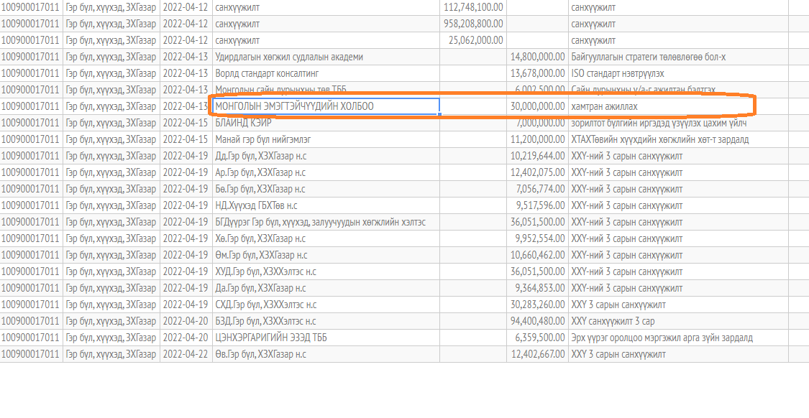Select the Удирдлагын хөгжил судлалын академи cell
Image resolution: width=809 pixels, height=418 pixels.
pos(289,57)
